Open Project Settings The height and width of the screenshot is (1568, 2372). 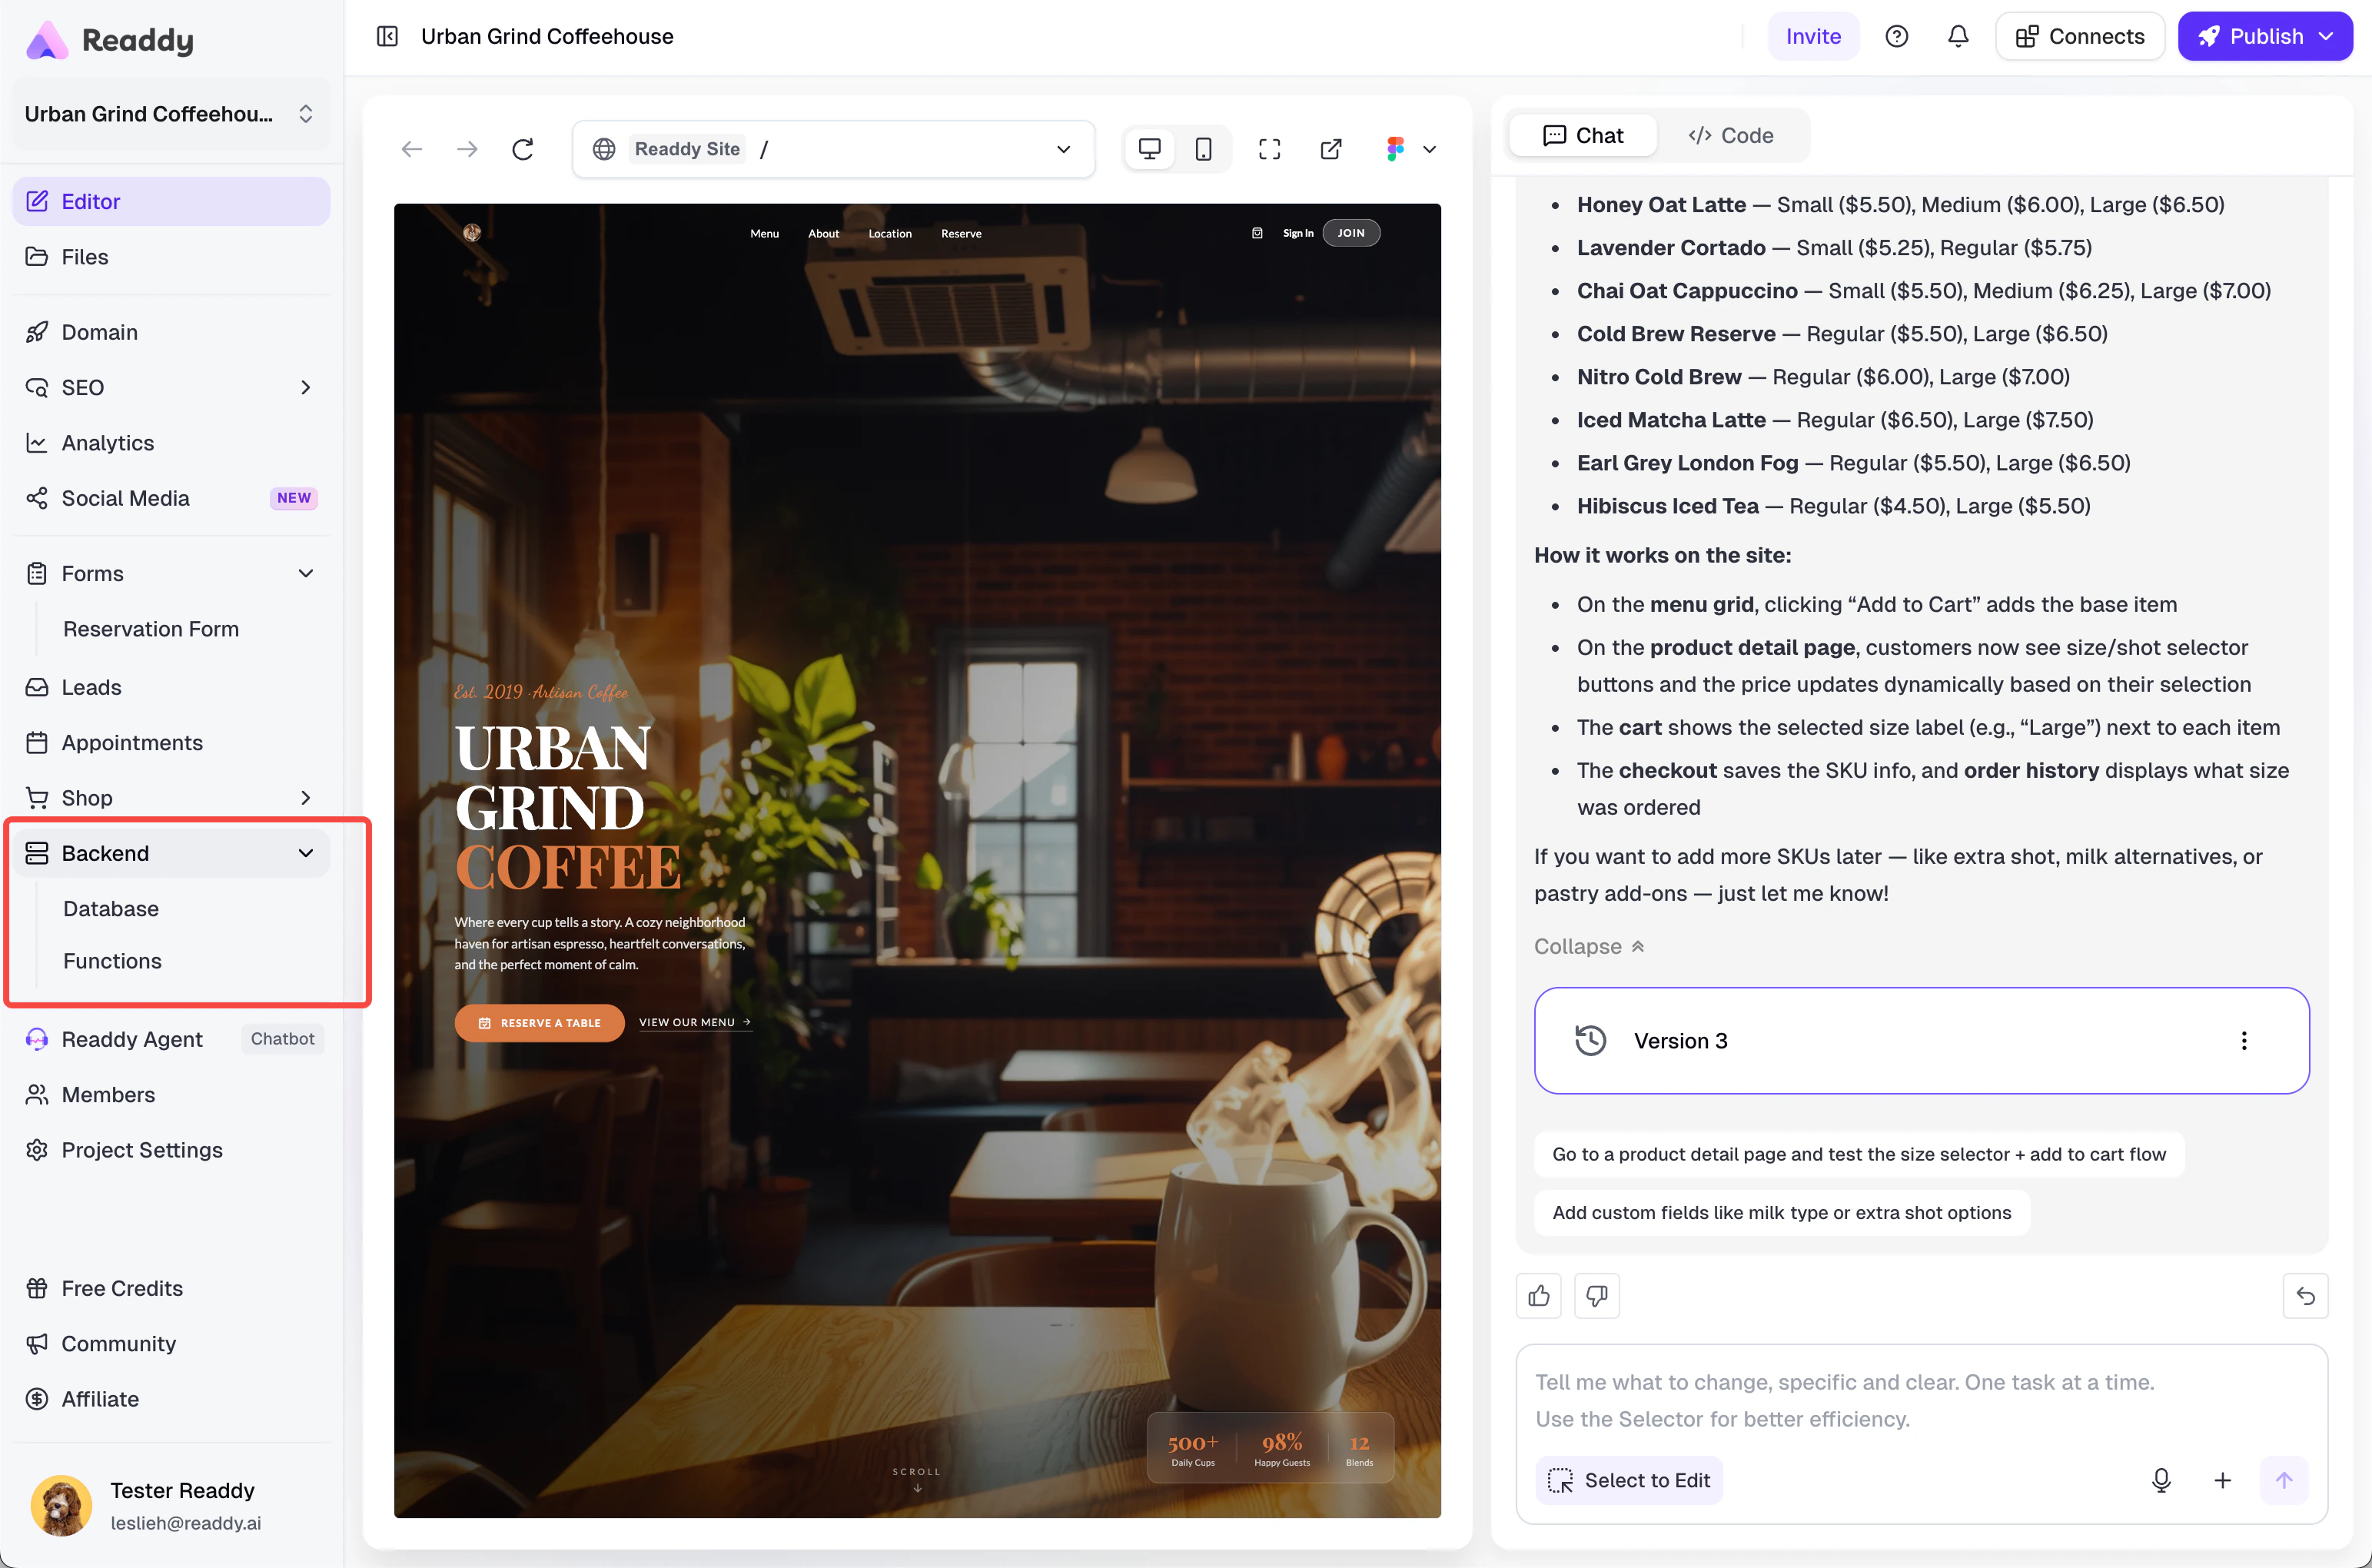170,1150
